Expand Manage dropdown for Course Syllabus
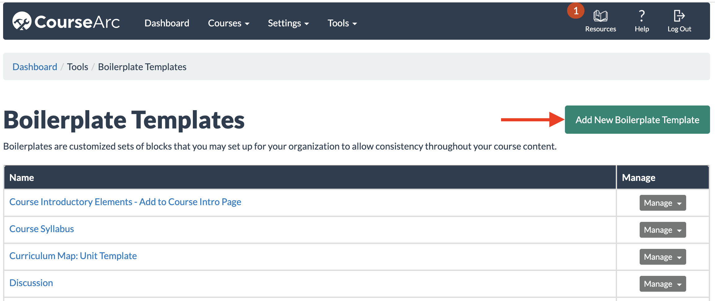The height and width of the screenshot is (301, 715). pos(663,230)
